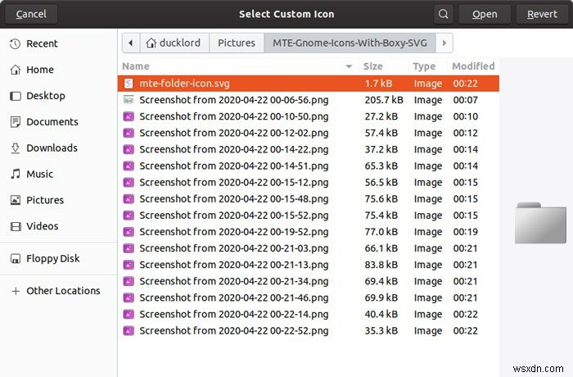573x377 pixels.
Task: Click the icon of Screenshot 00-22-14.png
Action: (x=129, y=314)
